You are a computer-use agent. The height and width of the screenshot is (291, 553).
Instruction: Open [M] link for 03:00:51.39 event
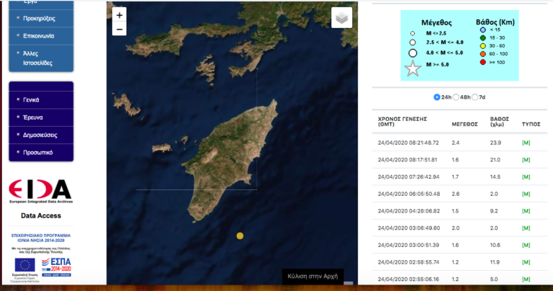(526, 245)
